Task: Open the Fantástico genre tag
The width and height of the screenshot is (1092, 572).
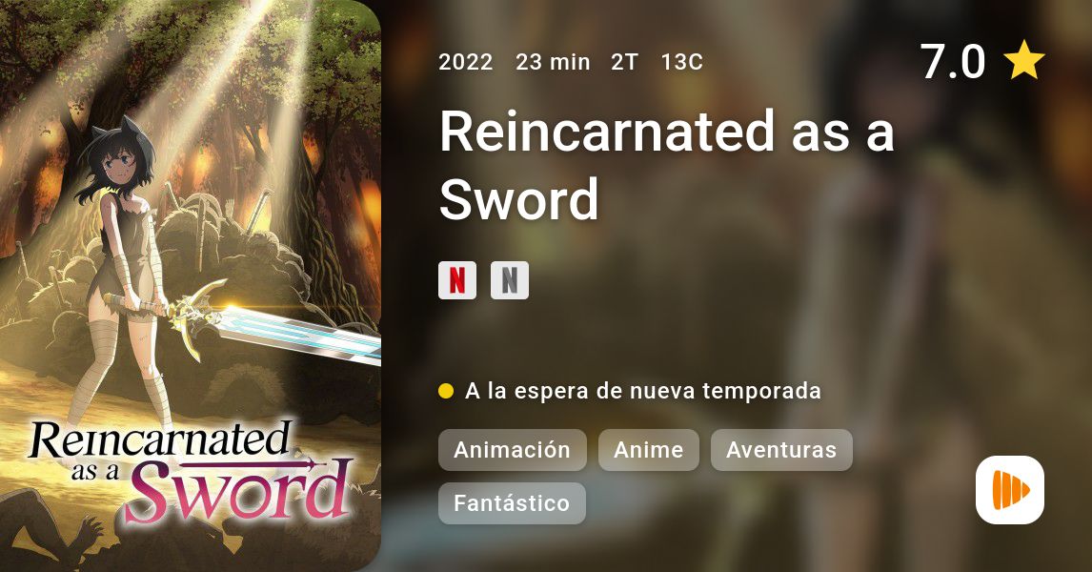Action: tap(512, 503)
